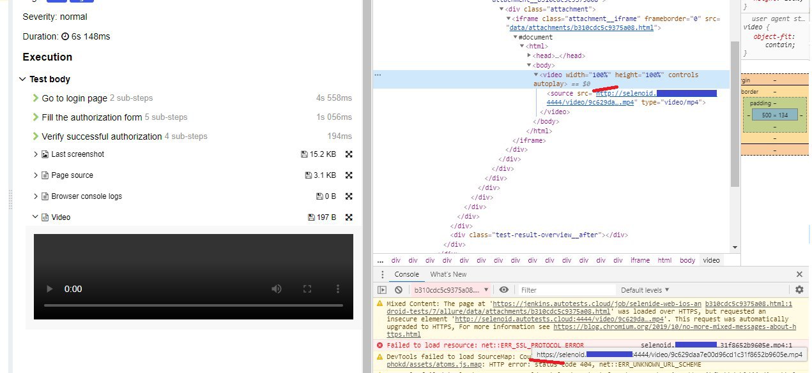Enter fullscreen in the video player
The height and width of the screenshot is (373, 812).
click(307, 289)
